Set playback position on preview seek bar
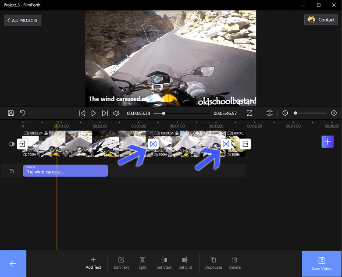 [182, 114]
